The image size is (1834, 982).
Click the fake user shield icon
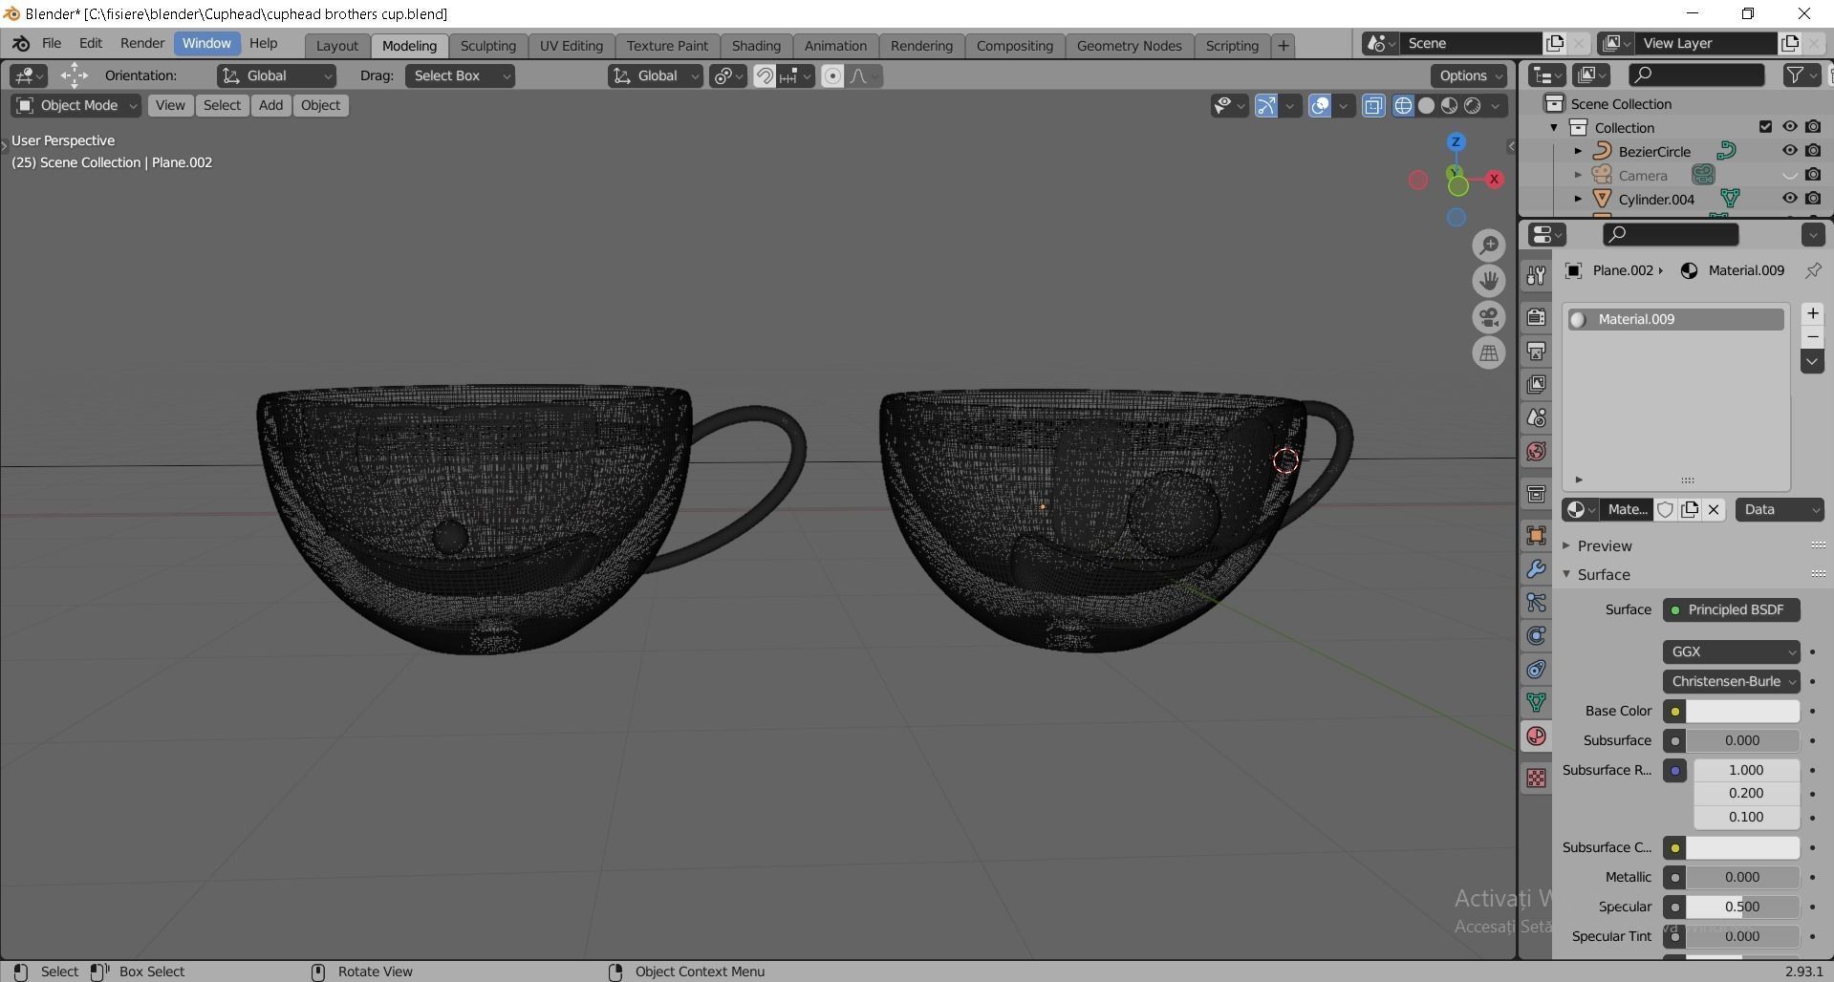point(1665,509)
